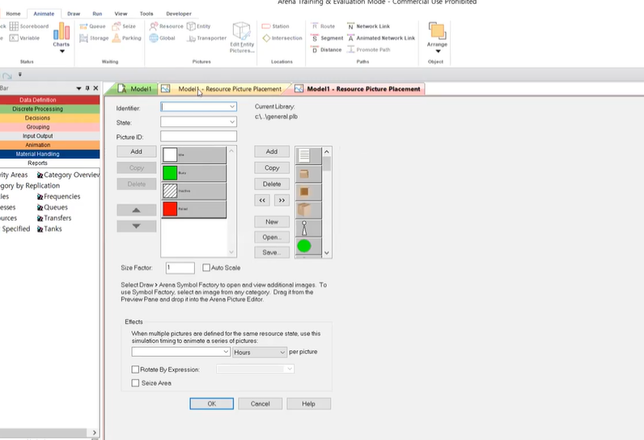This screenshot has width=644, height=440.
Task: Switch to the Model1 document tab
Action: coord(134,89)
